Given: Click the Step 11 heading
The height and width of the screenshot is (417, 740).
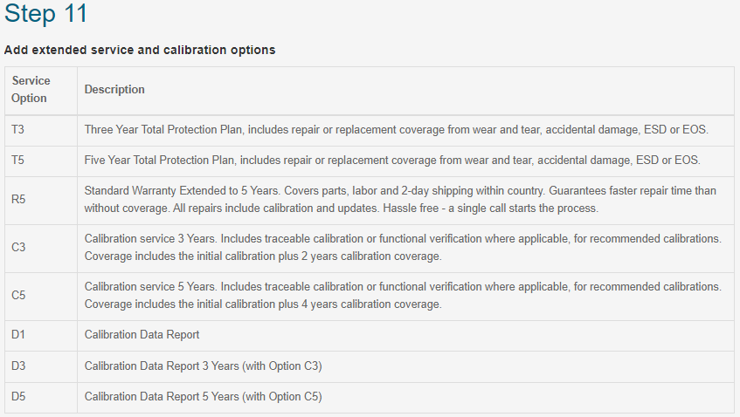Looking at the screenshot, I should [45, 13].
